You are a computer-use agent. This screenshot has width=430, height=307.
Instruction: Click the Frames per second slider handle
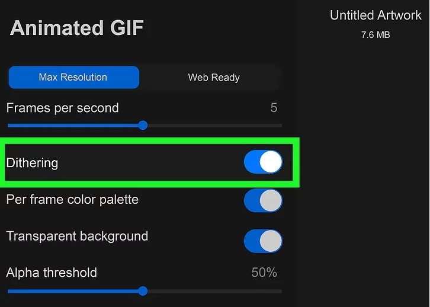(x=143, y=125)
